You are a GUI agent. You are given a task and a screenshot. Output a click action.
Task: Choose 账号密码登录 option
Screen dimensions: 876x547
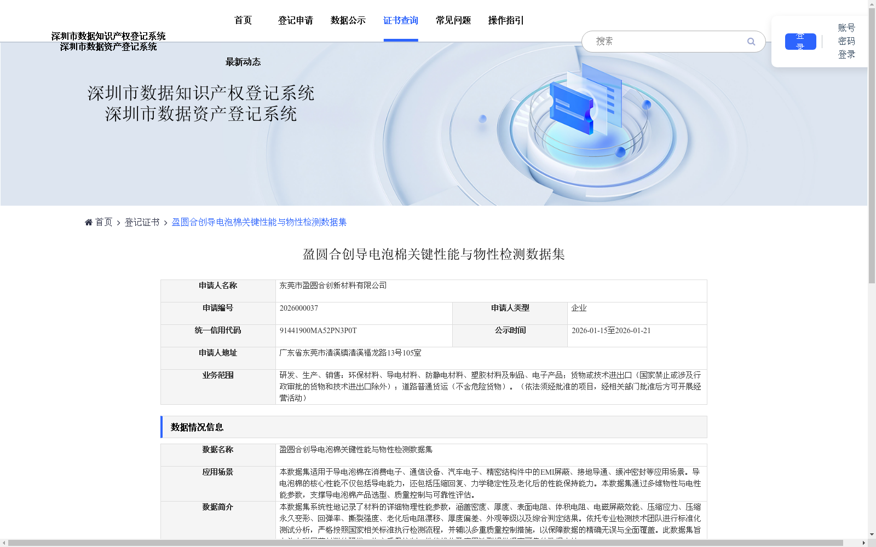pyautogui.click(x=846, y=41)
